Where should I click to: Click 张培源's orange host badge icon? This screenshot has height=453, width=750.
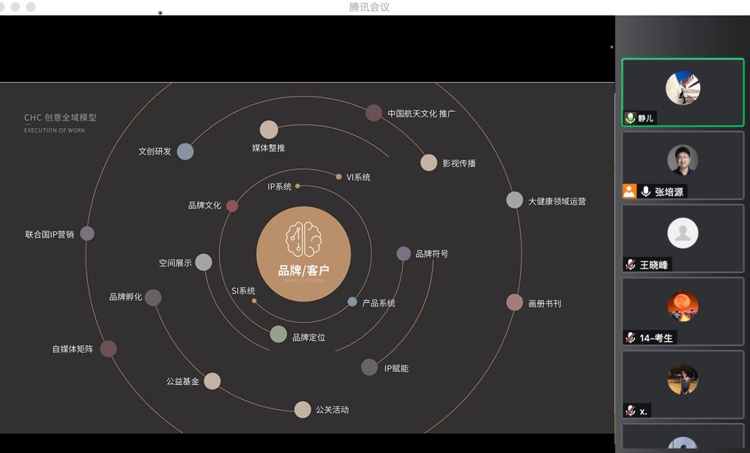tap(629, 191)
